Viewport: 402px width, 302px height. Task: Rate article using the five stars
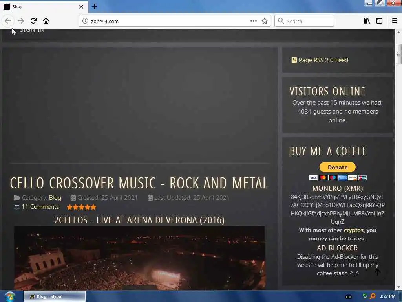pos(81,207)
